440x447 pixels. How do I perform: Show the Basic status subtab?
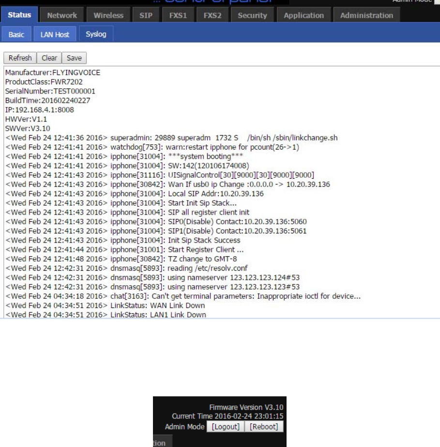coord(16,34)
